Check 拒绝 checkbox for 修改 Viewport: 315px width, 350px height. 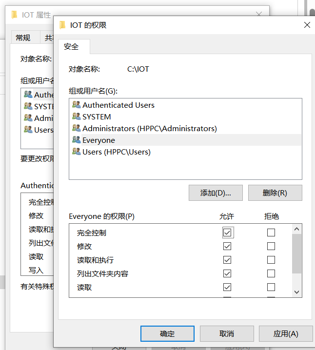point(271,246)
